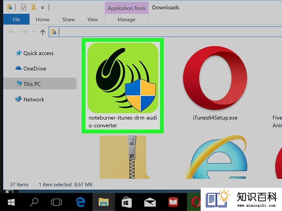Switch to the View ribbon tab
This screenshot has height=211, width=282.
coord(93,19)
